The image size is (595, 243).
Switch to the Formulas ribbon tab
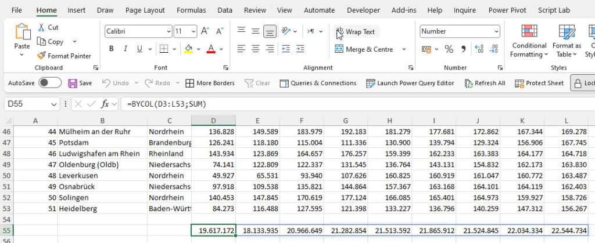pos(191,10)
